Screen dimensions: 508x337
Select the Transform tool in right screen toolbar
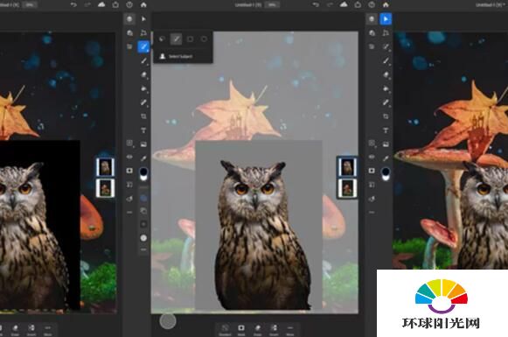point(386,32)
